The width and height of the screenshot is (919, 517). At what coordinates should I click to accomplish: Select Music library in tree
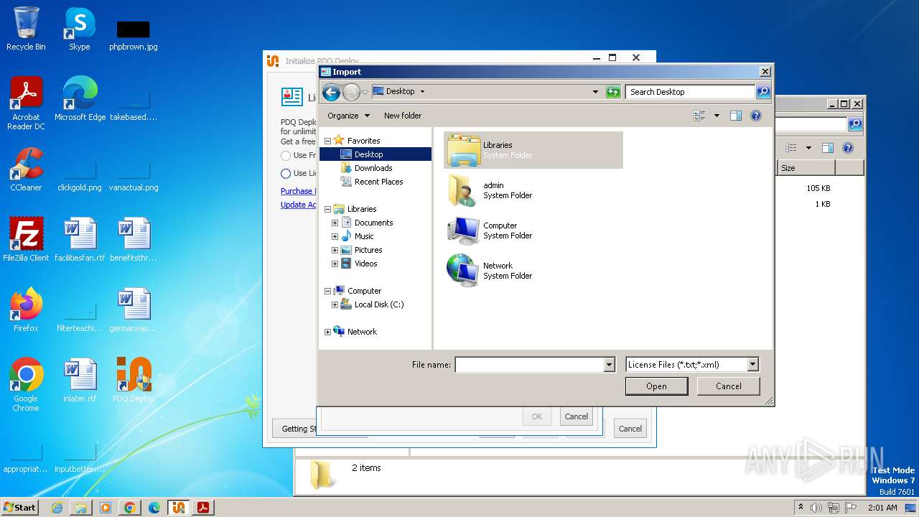(364, 236)
